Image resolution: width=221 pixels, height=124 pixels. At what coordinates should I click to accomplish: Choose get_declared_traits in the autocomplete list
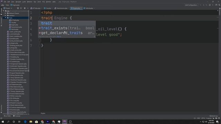[x=67, y=33]
